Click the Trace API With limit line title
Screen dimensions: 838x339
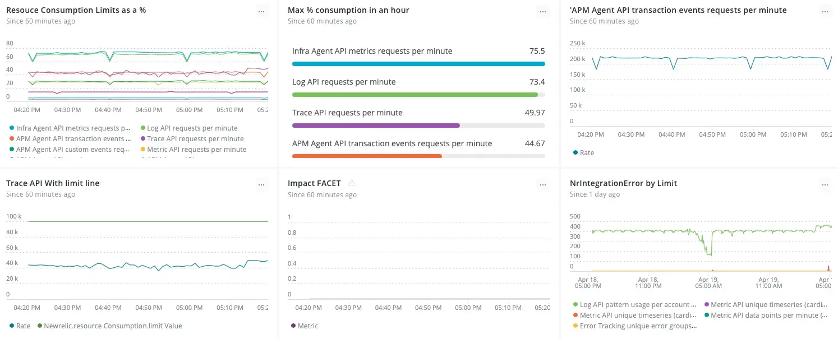53,183
